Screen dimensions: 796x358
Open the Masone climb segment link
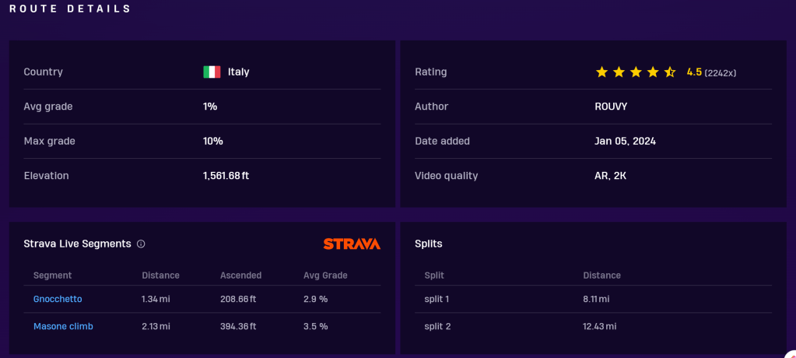coord(63,326)
